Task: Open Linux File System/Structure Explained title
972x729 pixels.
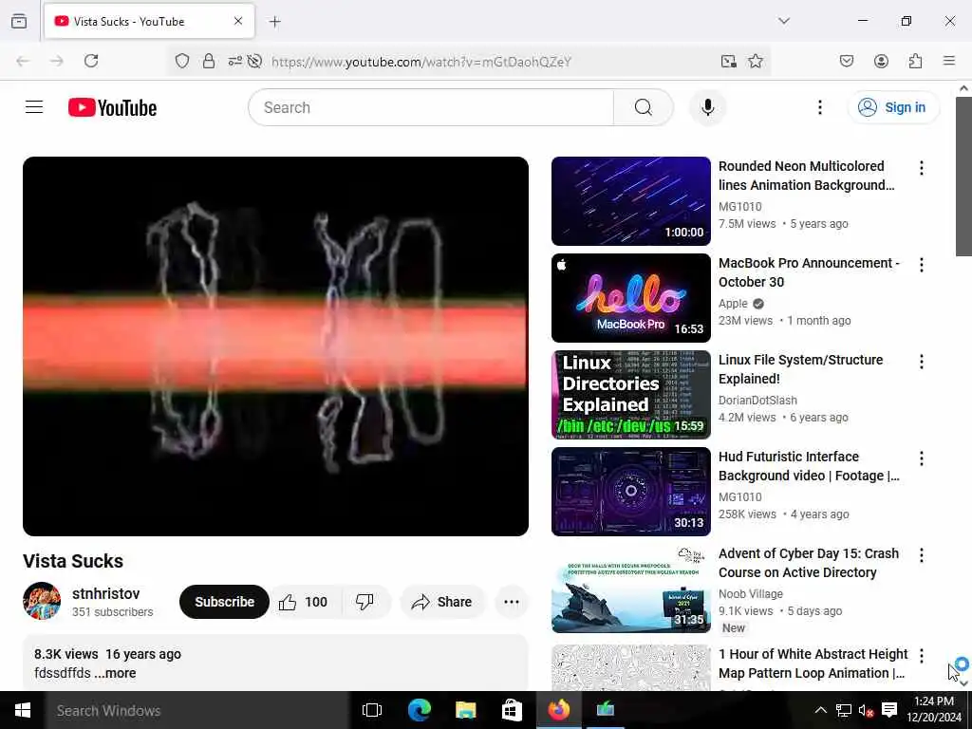Action: point(800,369)
